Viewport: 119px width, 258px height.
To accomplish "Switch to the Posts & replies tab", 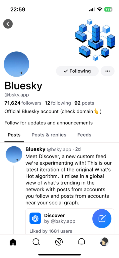I will point(49,135).
